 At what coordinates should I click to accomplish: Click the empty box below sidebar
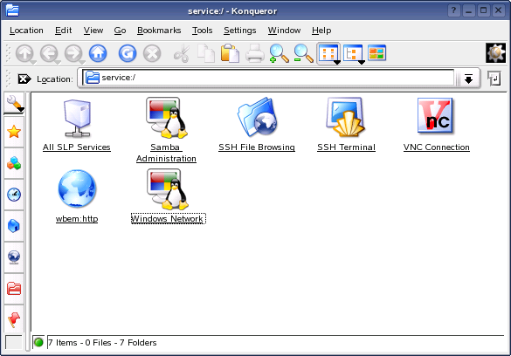coord(14,342)
